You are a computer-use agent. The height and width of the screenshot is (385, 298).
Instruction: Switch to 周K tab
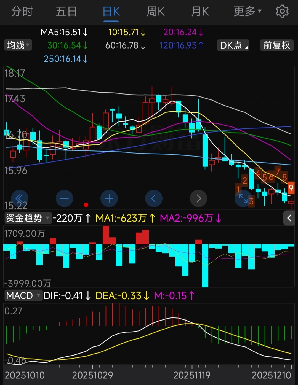coord(156,12)
